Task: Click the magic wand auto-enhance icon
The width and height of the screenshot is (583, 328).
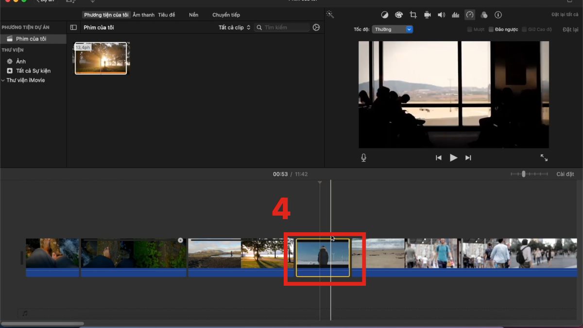Action: [x=330, y=15]
